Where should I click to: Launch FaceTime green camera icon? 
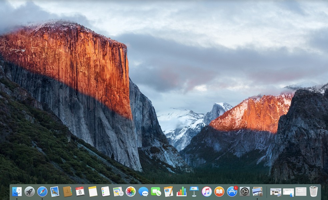pyautogui.click(x=156, y=192)
